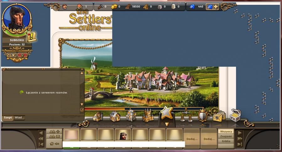282x152 pixels.
Task: Open the star menu
Action: point(167,113)
